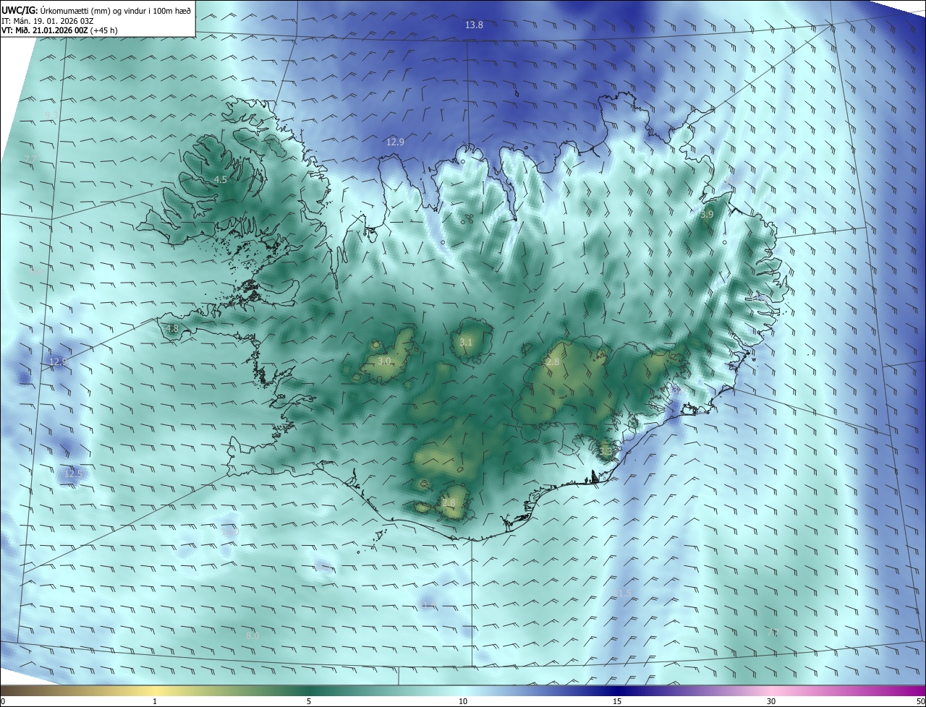926x707 pixels.
Task: Click the "50" tick on the colour scale
Action: [920, 701]
